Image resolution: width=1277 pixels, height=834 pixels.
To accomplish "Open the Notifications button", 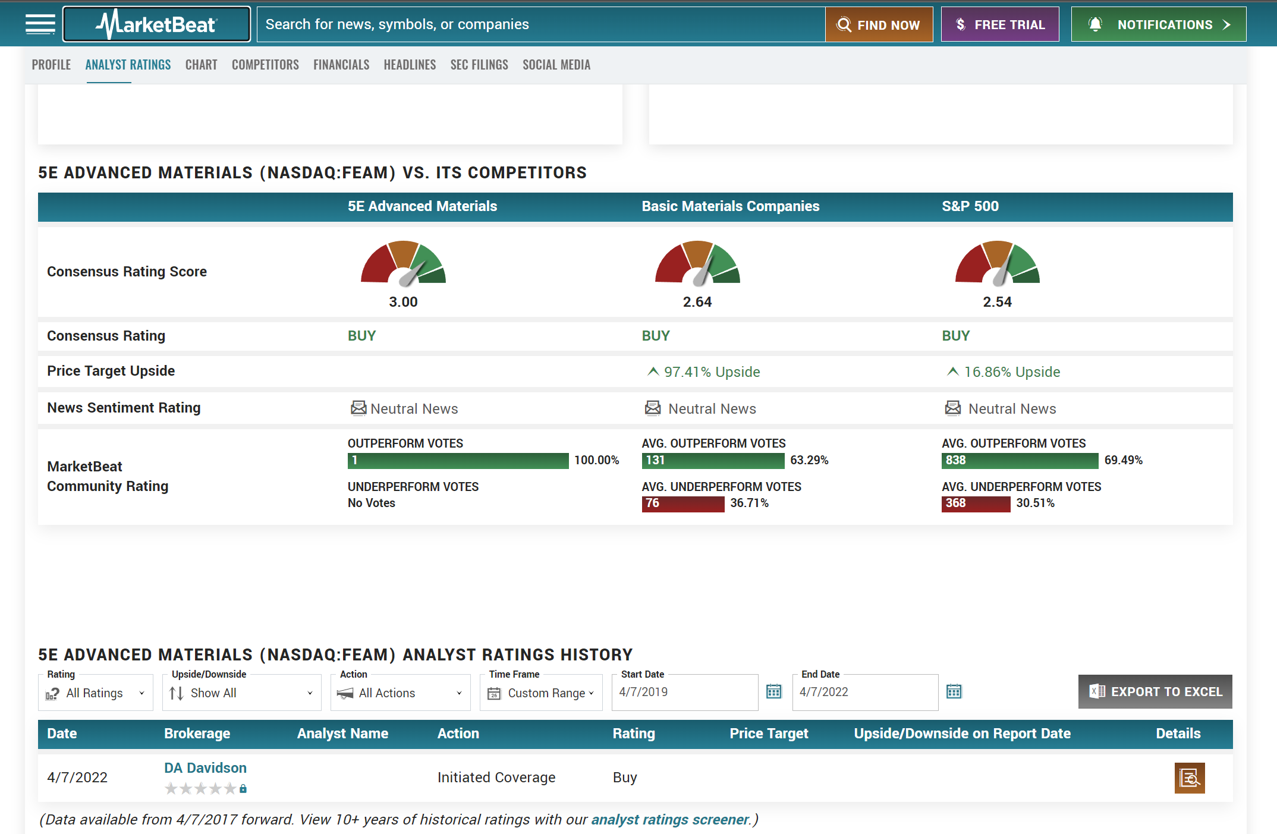I will pyautogui.click(x=1159, y=24).
